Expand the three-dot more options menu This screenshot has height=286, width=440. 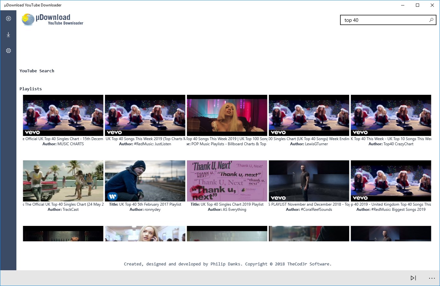[432, 278]
